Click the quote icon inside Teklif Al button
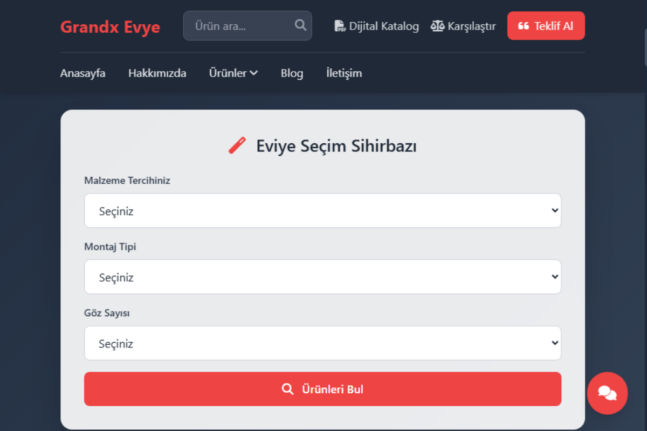 coord(525,25)
